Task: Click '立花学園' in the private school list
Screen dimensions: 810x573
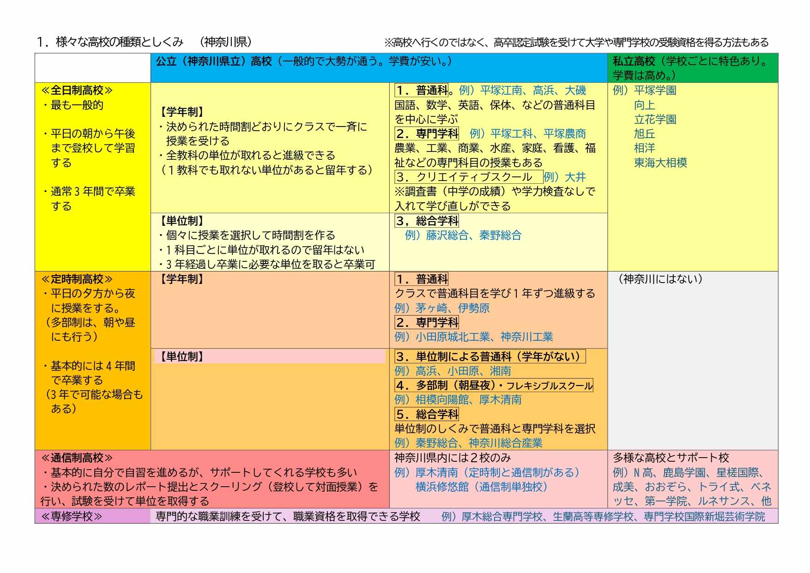Action: click(655, 120)
